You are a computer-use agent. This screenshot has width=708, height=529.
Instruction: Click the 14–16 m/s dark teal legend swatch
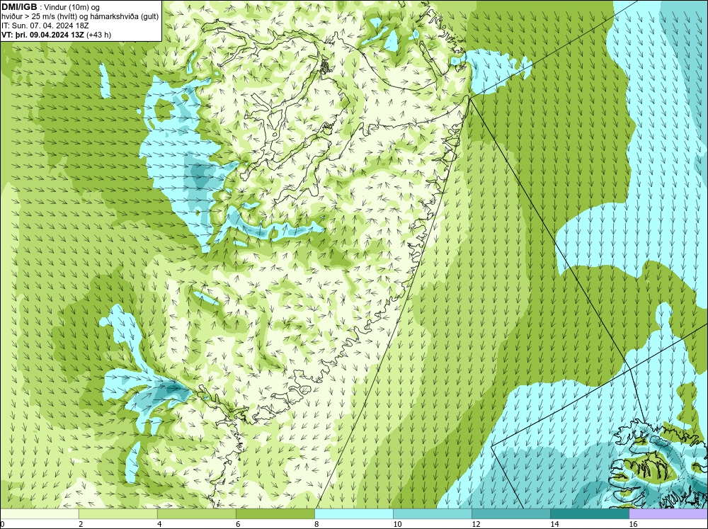point(590,513)
